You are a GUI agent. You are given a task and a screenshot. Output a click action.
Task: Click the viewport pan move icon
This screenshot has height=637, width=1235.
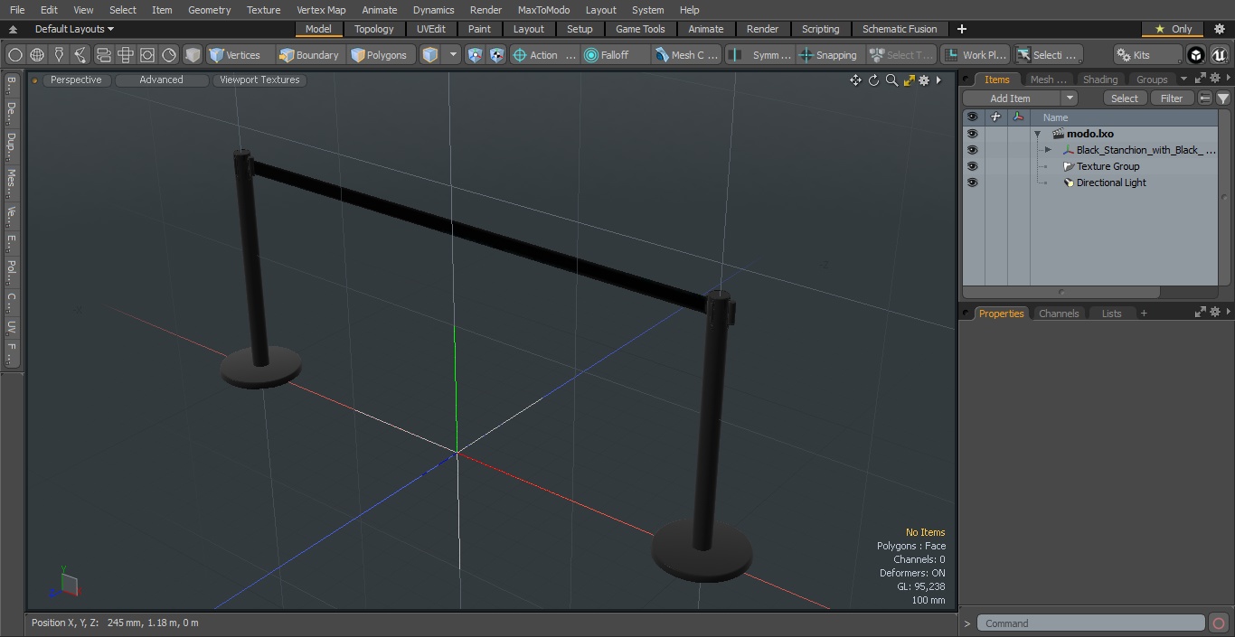point(855,80)
